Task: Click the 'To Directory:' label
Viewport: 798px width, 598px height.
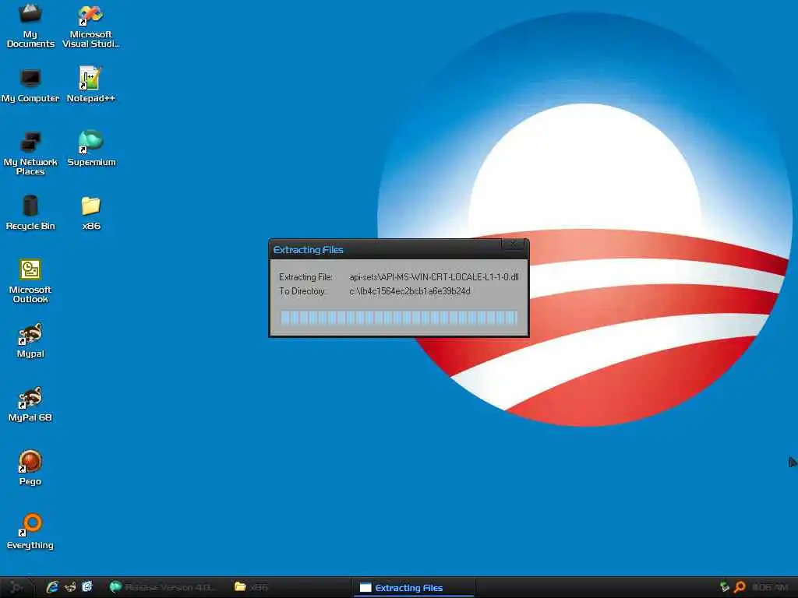Action: [302, 291]
